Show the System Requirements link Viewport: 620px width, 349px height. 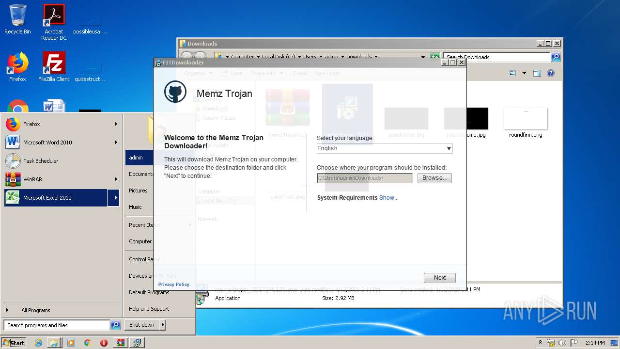pos(389,198)
